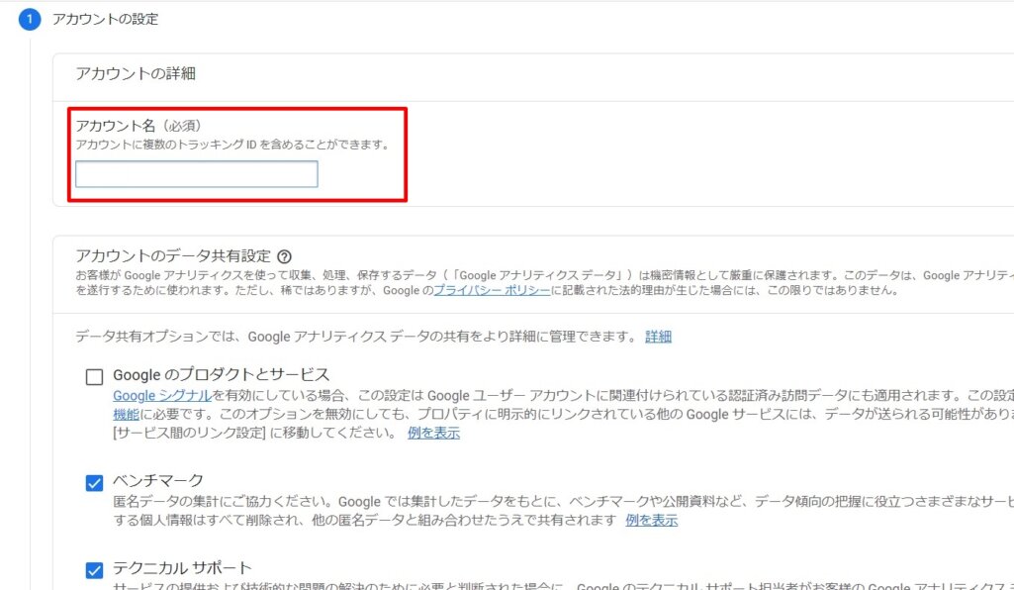Uncheck the テクニカル サポート checkbox

95,569
